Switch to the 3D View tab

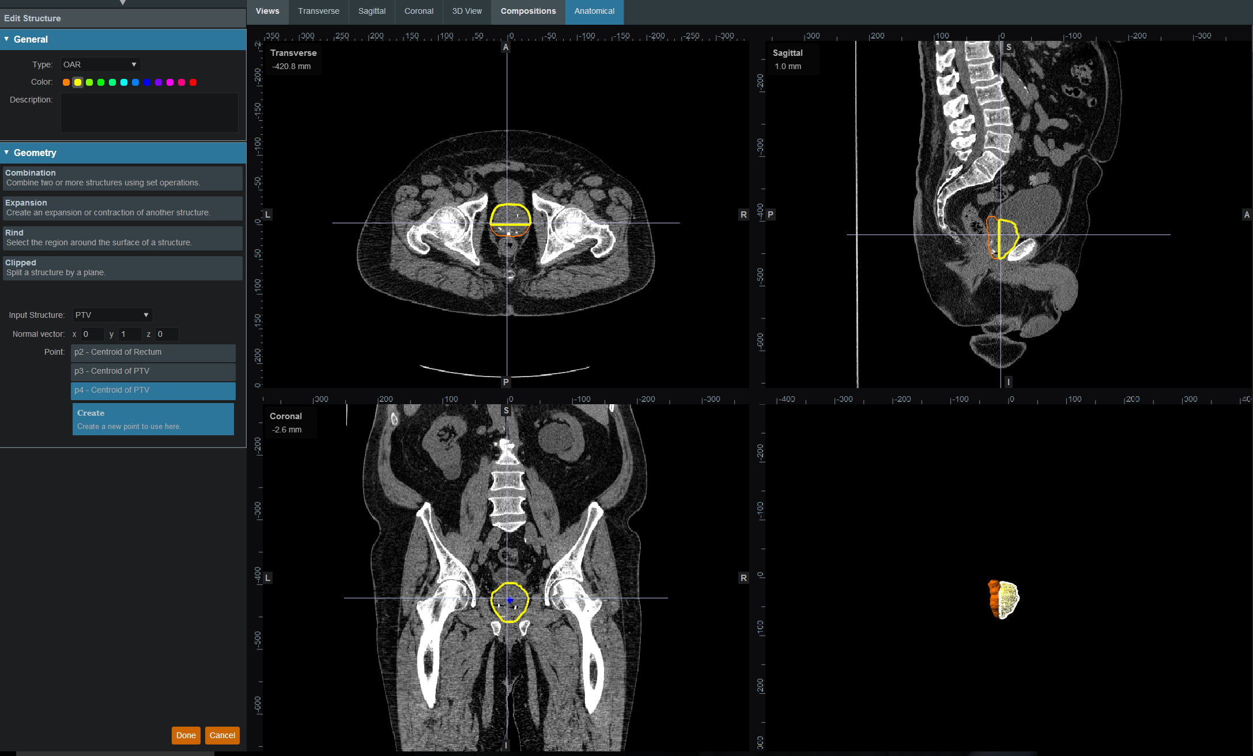pyautogui.click(x=467, y=11)
